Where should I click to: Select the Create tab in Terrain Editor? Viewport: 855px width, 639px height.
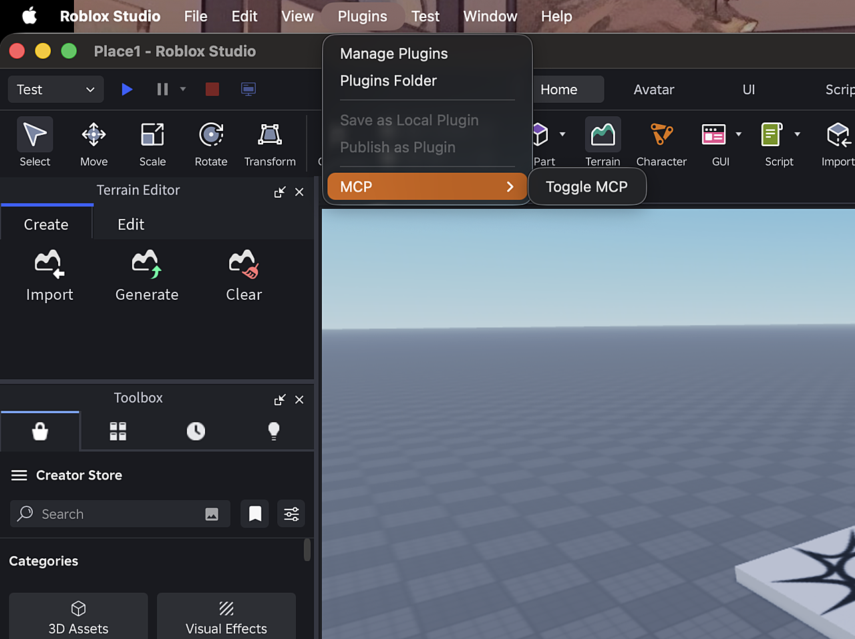point(46,224)
